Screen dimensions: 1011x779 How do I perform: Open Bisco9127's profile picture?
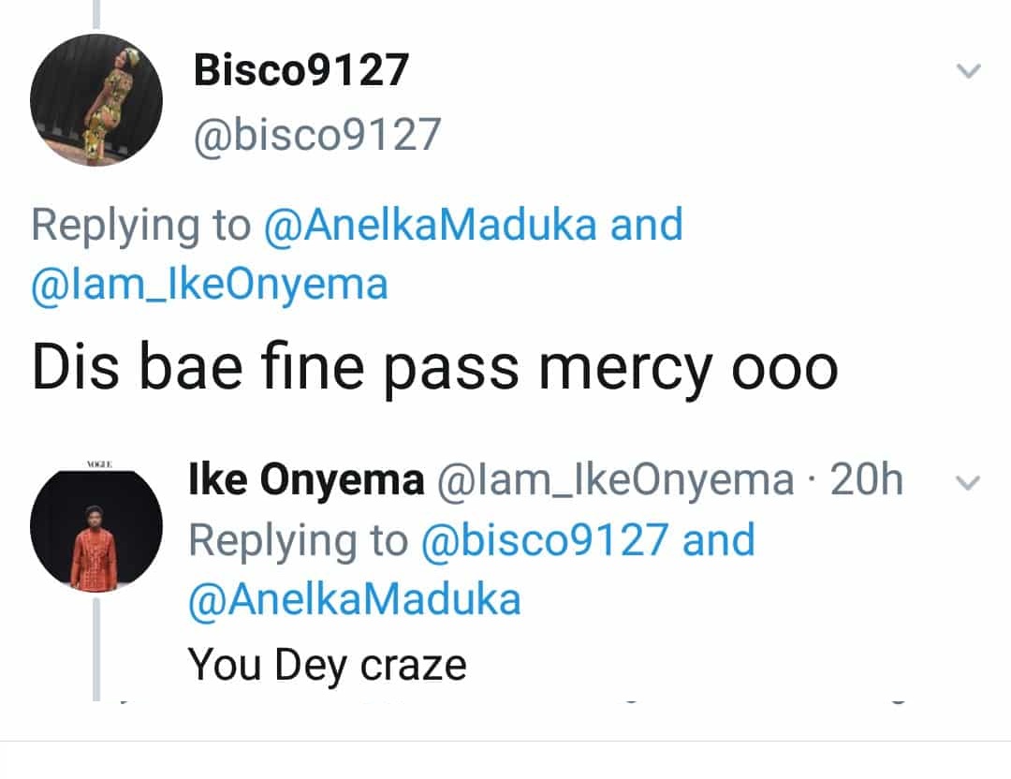point(95,99)
